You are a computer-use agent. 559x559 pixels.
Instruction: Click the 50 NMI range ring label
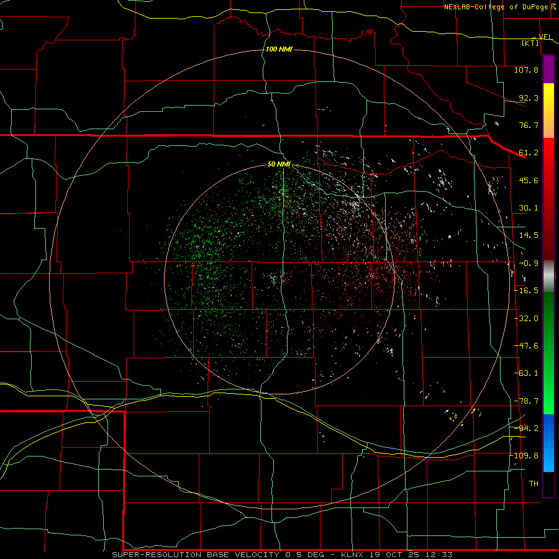point(279,165)
